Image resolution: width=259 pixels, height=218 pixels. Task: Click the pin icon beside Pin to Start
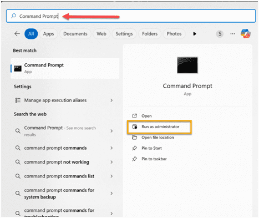[135, 148]
